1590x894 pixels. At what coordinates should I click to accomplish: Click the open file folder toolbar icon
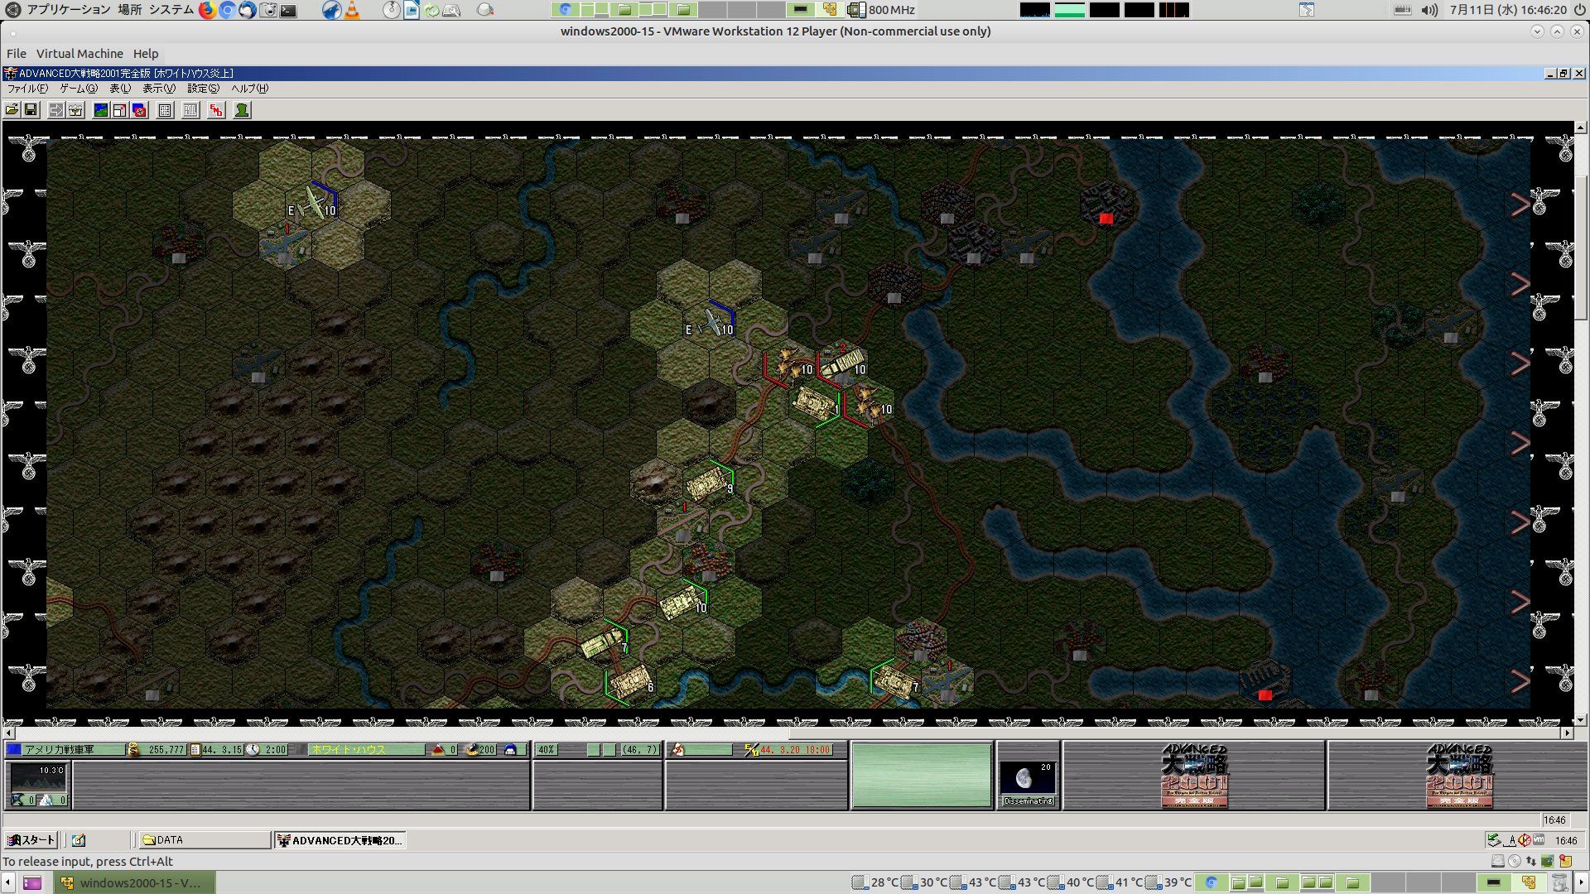(12, 110)
